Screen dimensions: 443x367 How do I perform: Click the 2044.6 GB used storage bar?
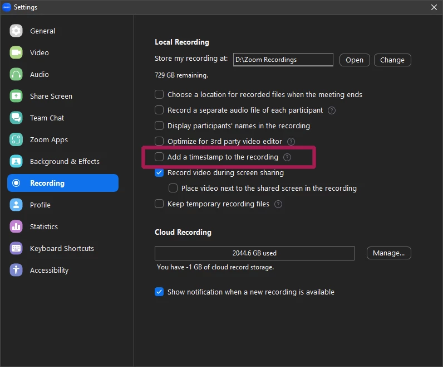[x=254, y=253]
